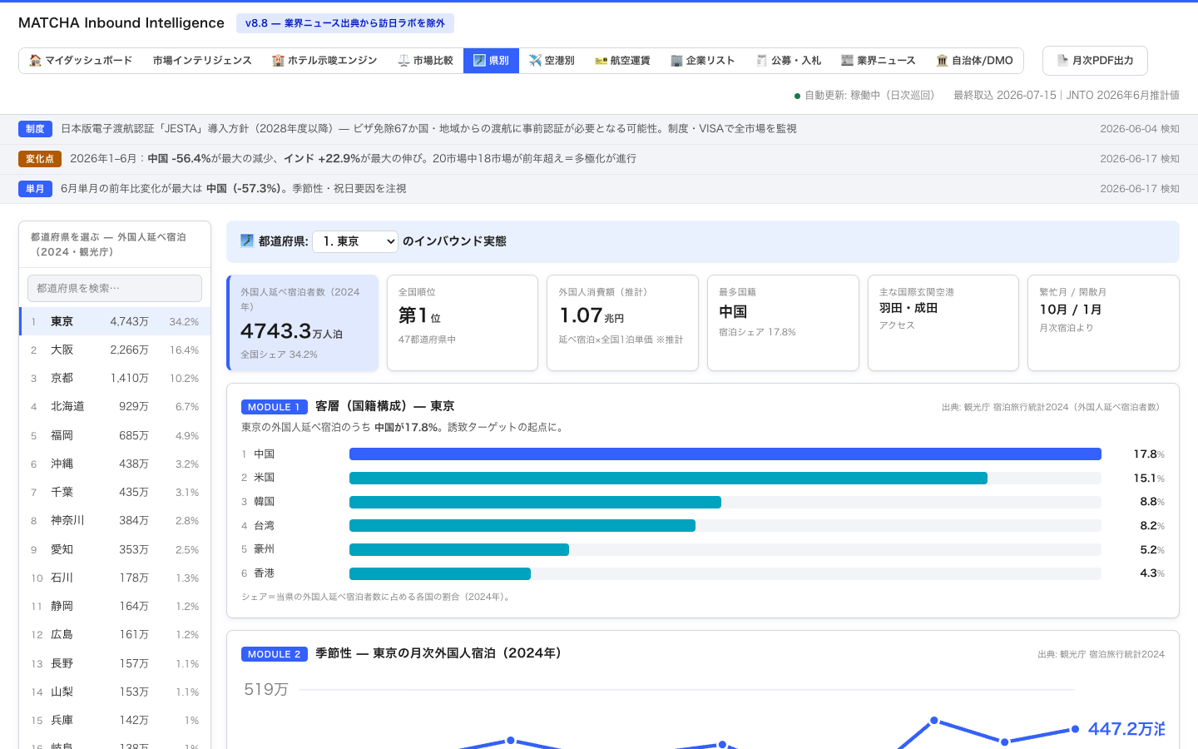Select the highlighted 東京 row

point(115,321)
